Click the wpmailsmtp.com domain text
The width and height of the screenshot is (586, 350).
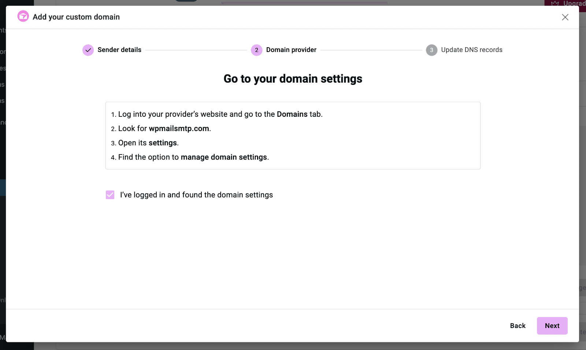tap(179, 129)
